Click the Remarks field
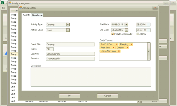Image resolution: width=177 pixels, height=106 pixels. [x=70, y=58]
